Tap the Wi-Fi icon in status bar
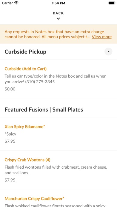 pos(16,3)
